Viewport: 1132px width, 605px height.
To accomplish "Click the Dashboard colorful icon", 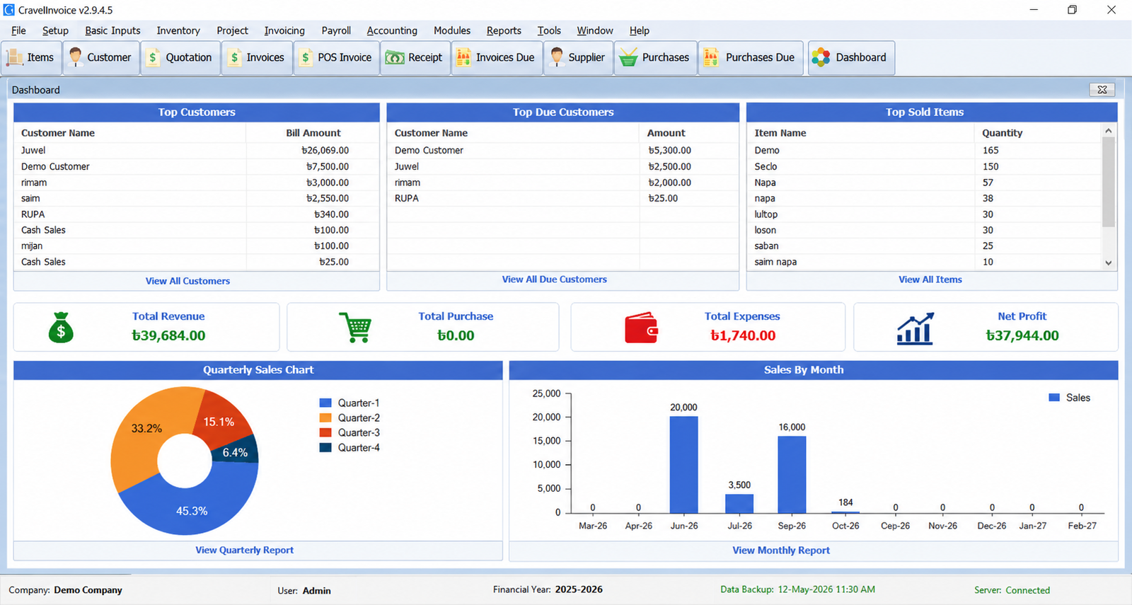I will 821,57.
